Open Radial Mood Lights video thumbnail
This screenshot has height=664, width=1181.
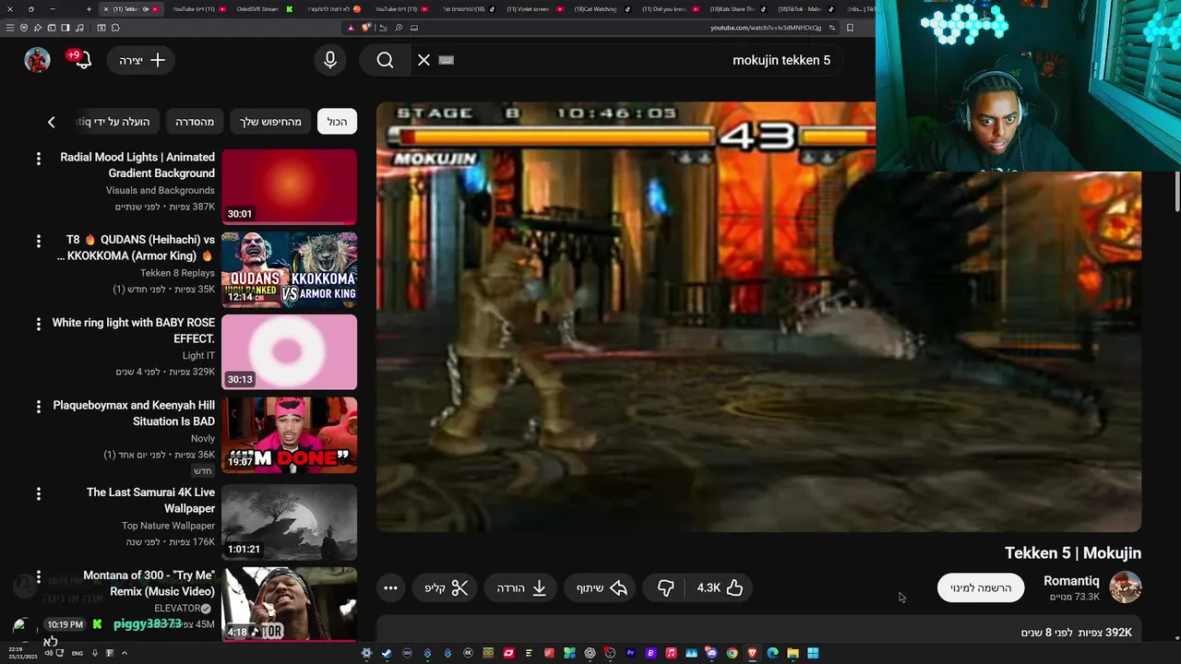coord(289,187)
